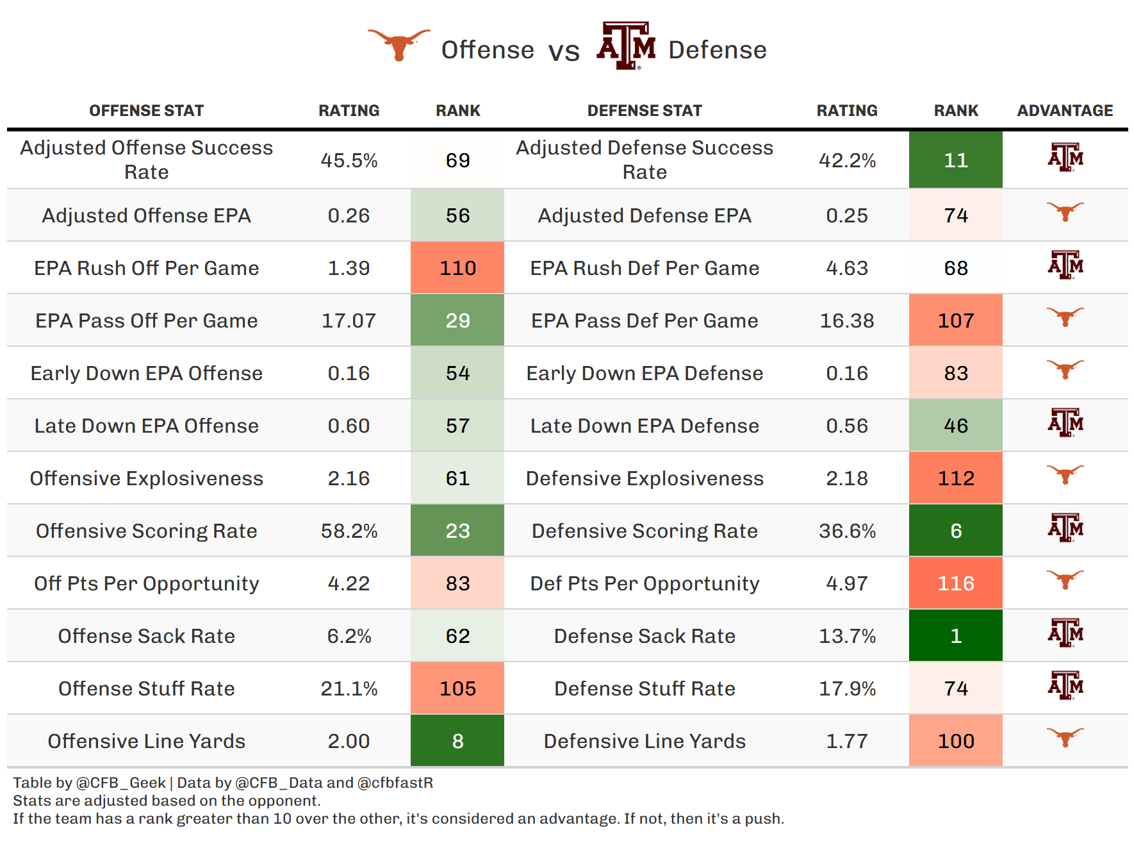The width and height of the screenshot is (1134, 841).
Task: Click the green Offensive Line Yards rank 8 cell
Action: click(x=457, y=741)
